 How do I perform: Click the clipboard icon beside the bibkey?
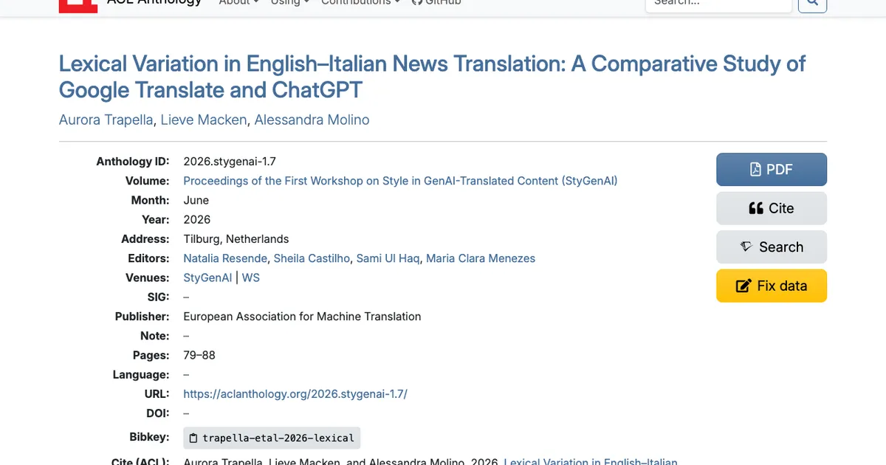click(193, 438)
